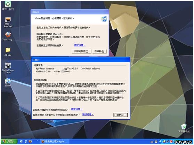Expand Quick Launch chevron on taskbar

(37, 141)
